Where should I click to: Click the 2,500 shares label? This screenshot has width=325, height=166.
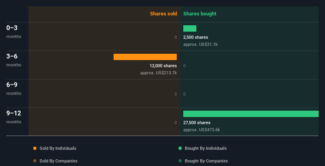click(196, 37)
